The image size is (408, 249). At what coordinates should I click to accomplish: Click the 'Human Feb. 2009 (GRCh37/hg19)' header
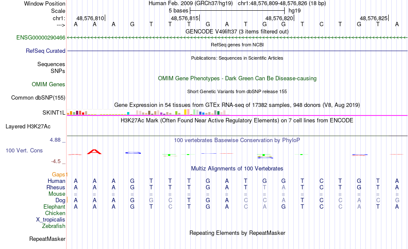point(192,3)
